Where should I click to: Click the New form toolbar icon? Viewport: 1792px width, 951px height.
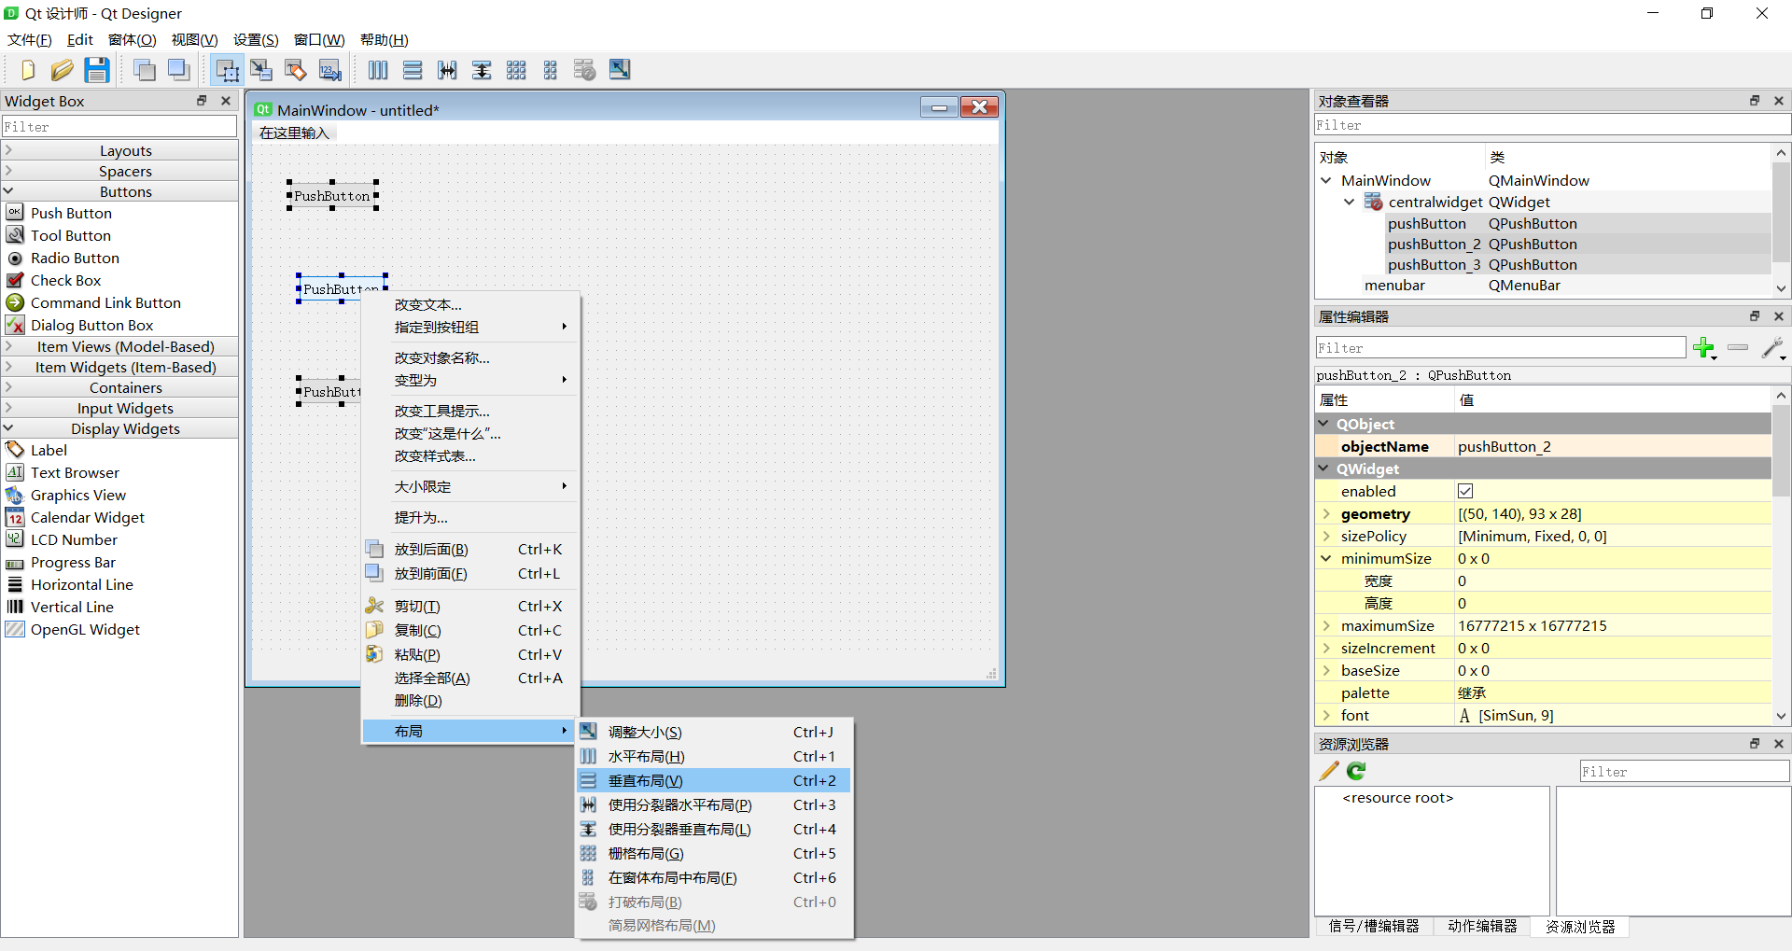tap(27, 70)
